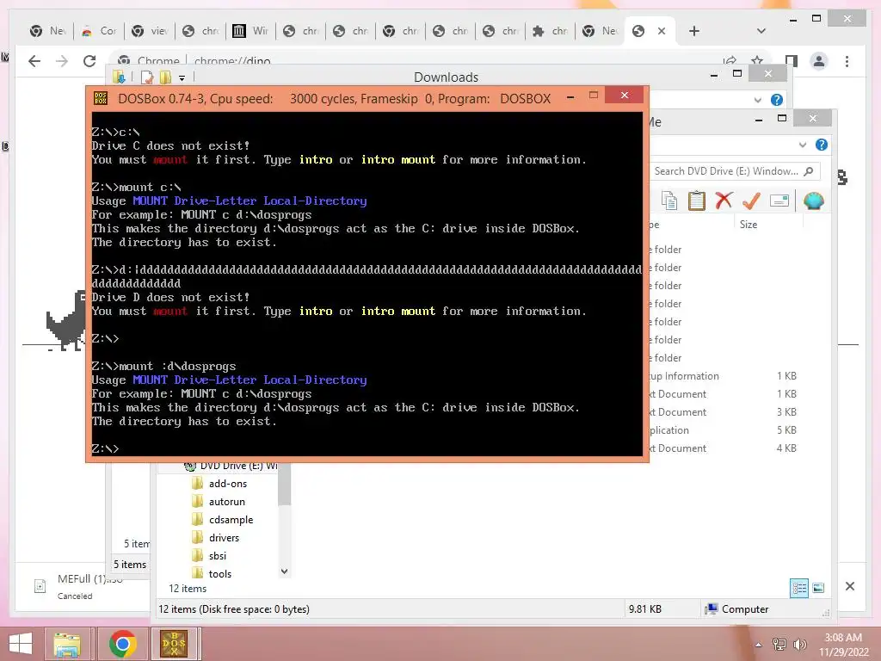Select the autorun folder in the tree
Viewport: 881px width, 661px height.
pos(226,502)
